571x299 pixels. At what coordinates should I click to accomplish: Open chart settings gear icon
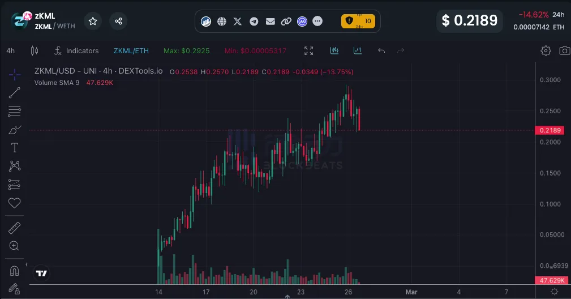tap(546, 50)
